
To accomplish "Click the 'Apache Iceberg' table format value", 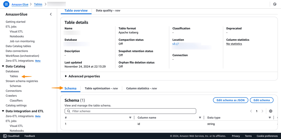I will pyautogui.click(x=128, y=32).
